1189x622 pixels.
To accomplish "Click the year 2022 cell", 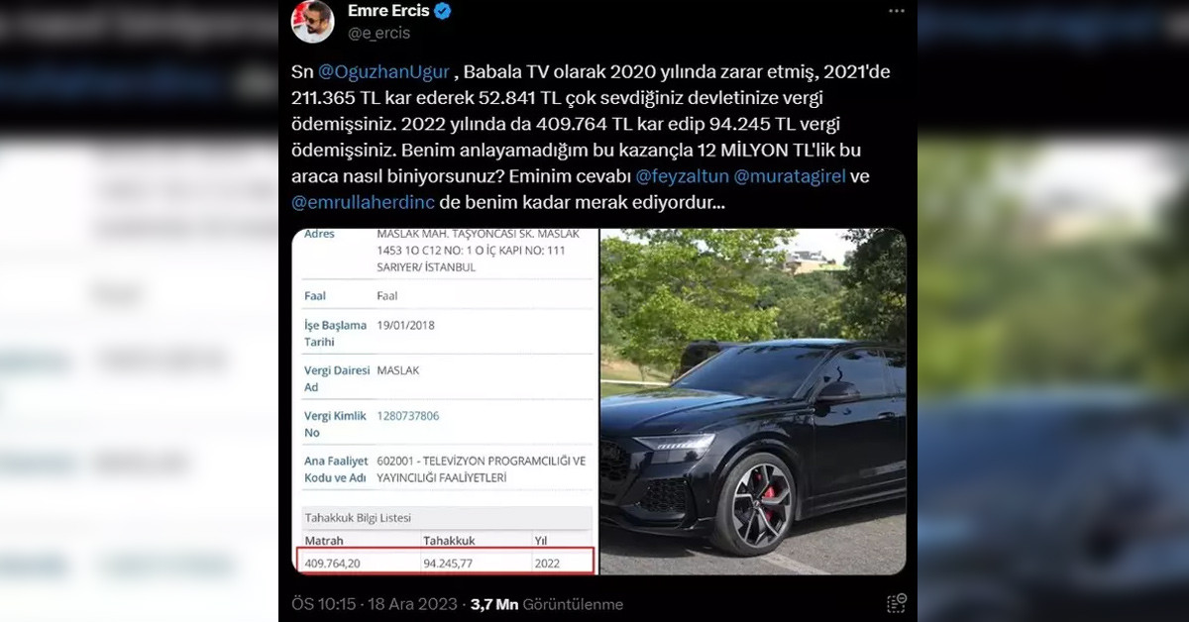I will click(547, 563).
